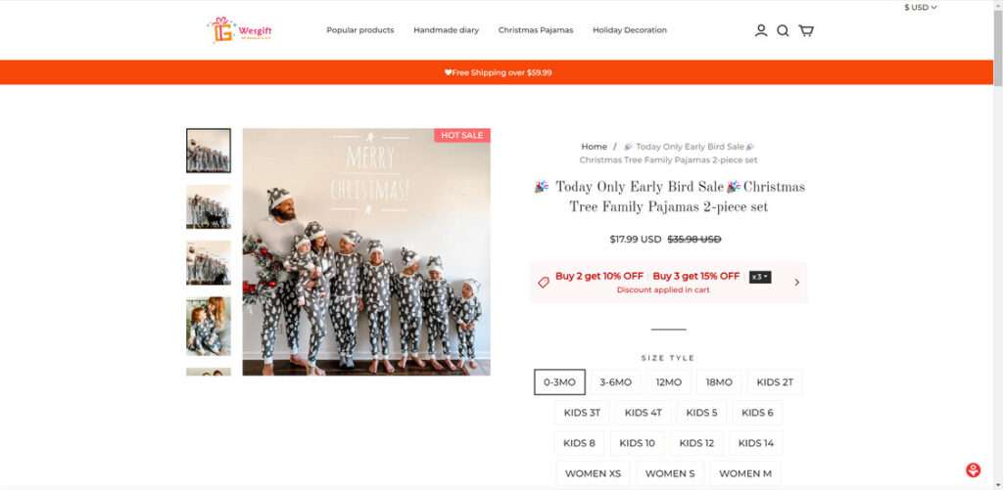
Task: Open the $ USD currency dropdown
Action: 920,8
